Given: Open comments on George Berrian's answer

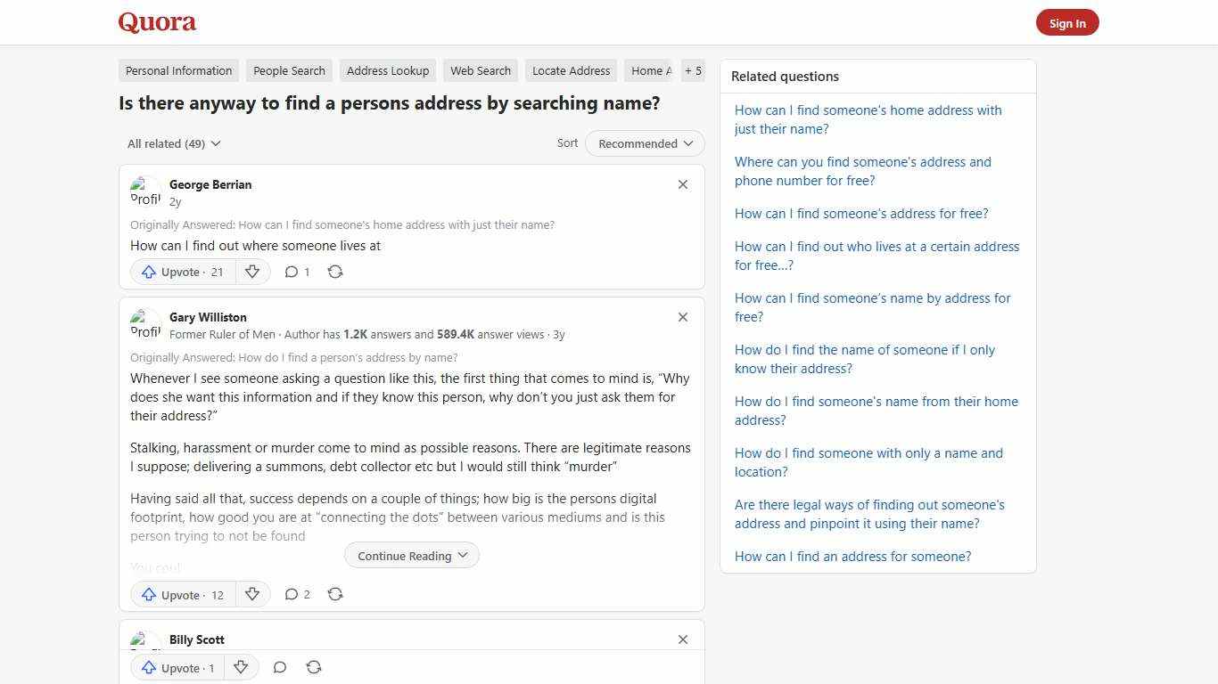Looking at the screenshot, I should 292,272.
